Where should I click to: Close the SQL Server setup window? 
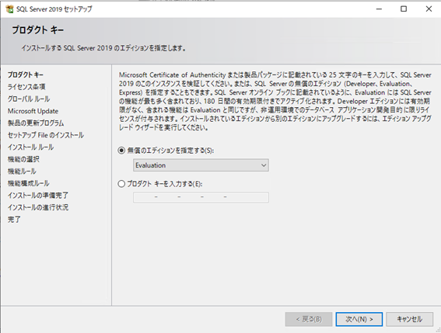click(429, 9)
